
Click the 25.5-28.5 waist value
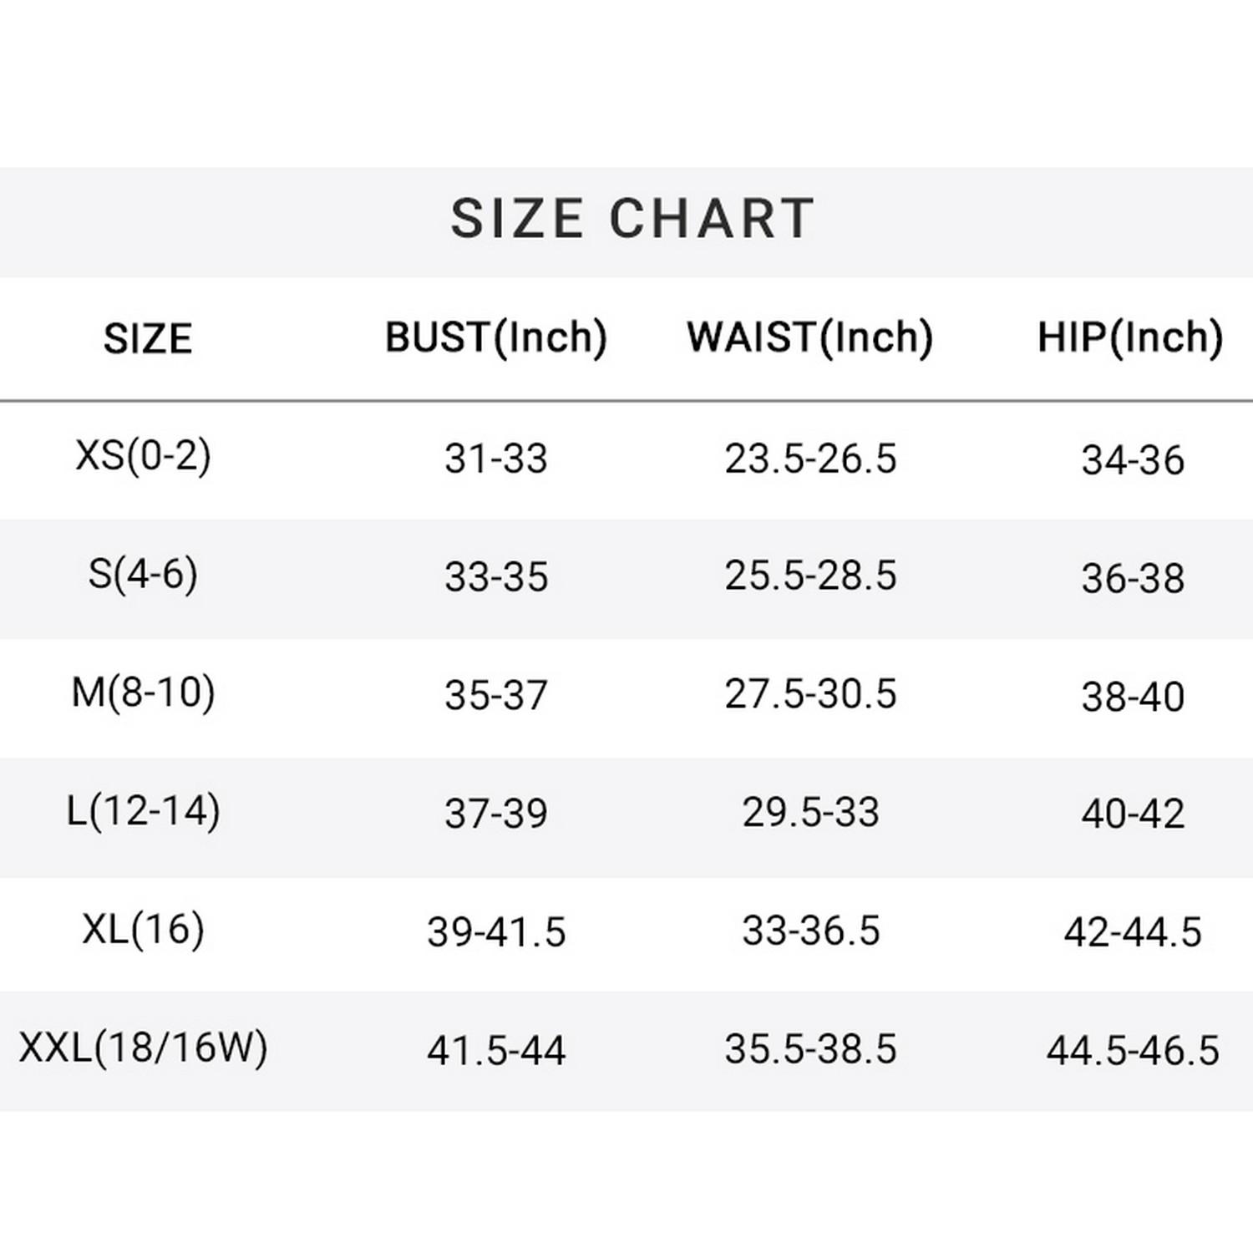coord(810,576)
